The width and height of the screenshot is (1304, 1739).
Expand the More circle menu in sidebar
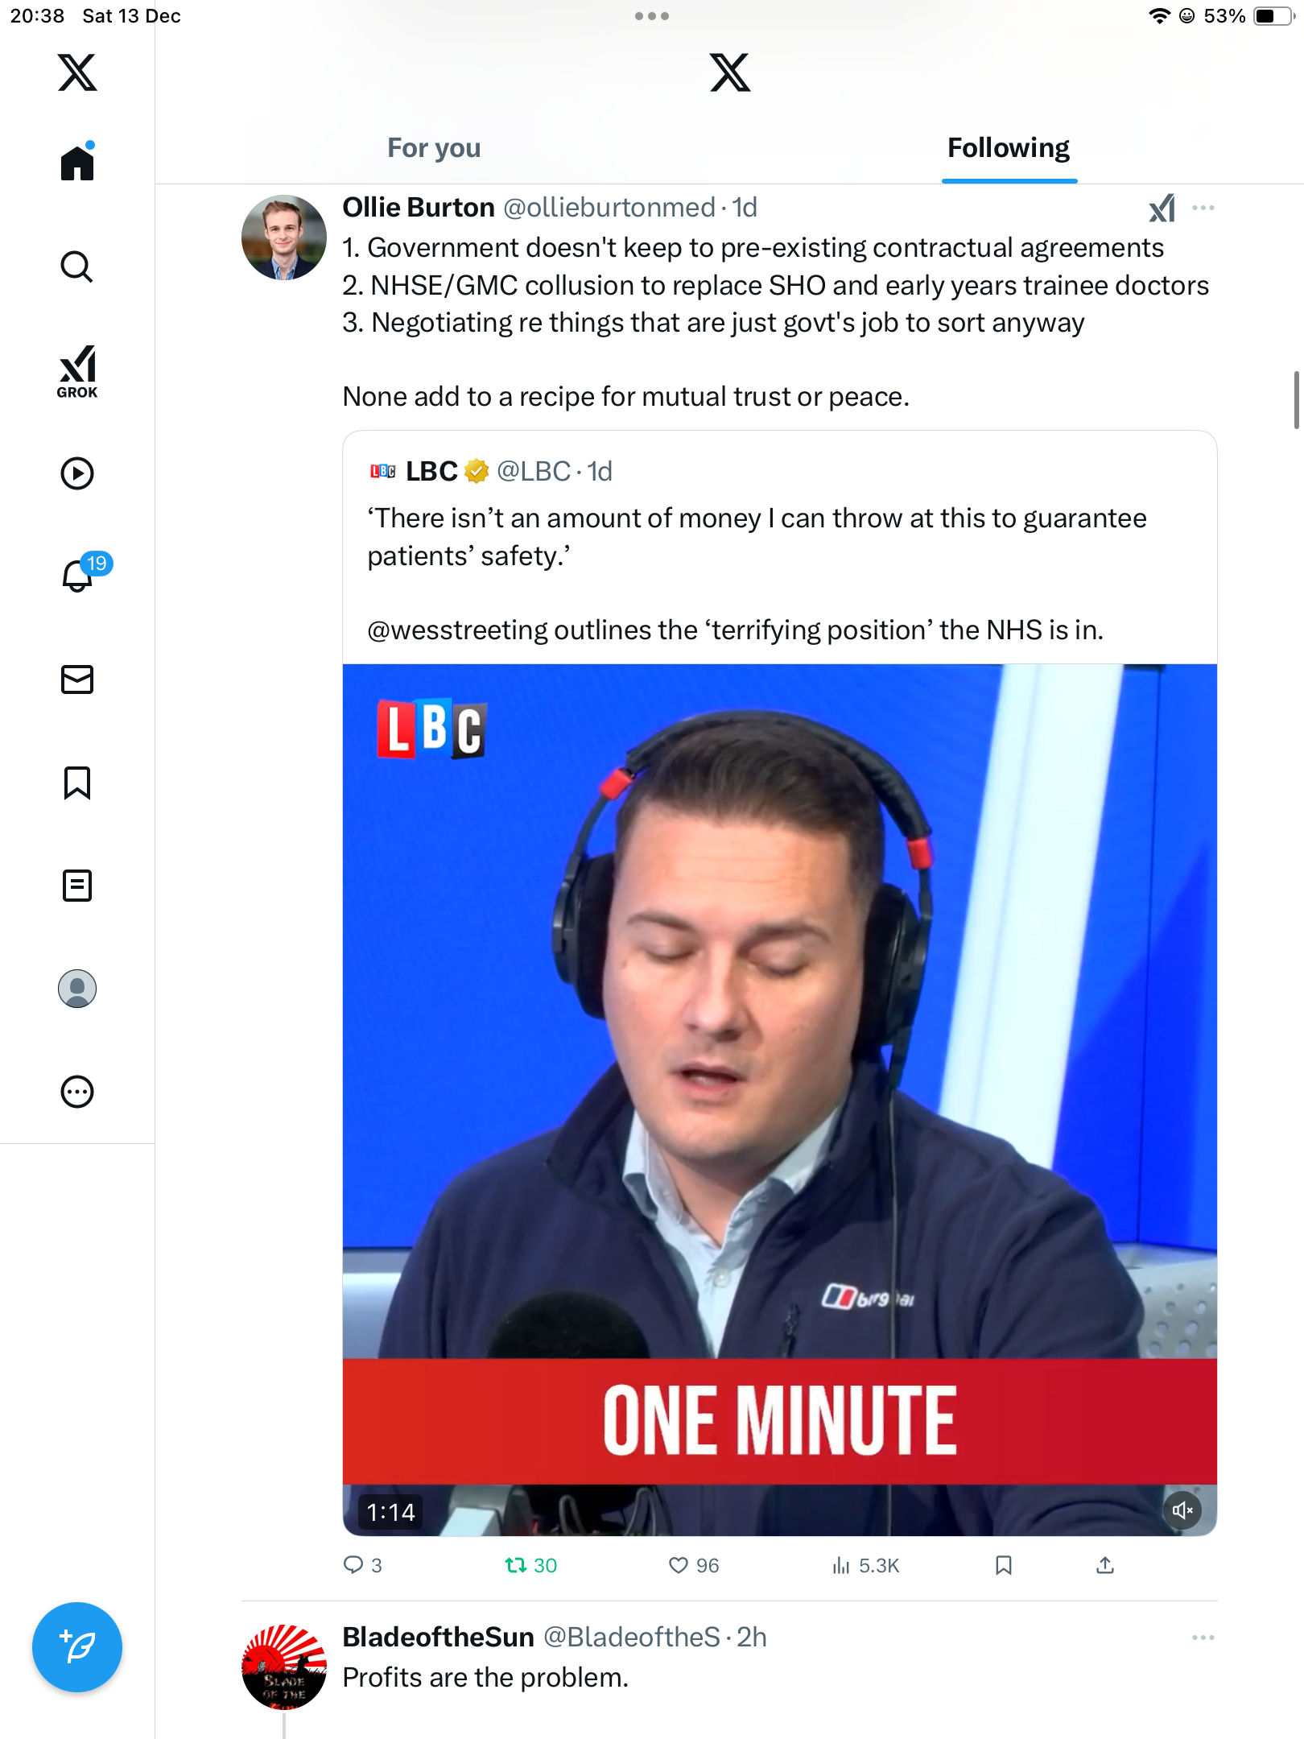point(77,1092)
